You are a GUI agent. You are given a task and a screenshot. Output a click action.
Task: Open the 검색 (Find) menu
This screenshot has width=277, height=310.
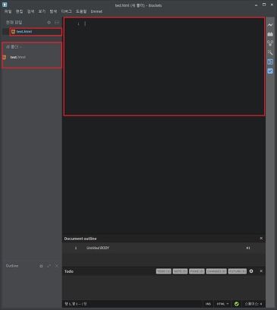click(30, 11)
